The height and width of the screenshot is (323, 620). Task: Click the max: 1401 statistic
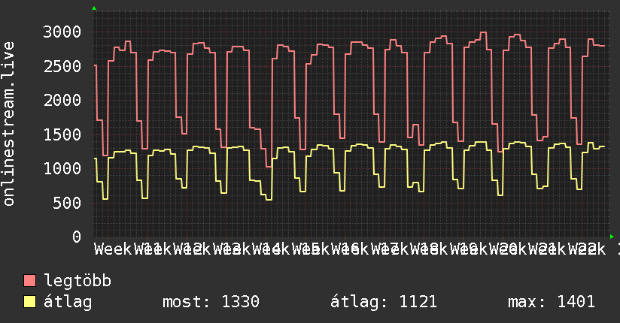tap(552, 302)
